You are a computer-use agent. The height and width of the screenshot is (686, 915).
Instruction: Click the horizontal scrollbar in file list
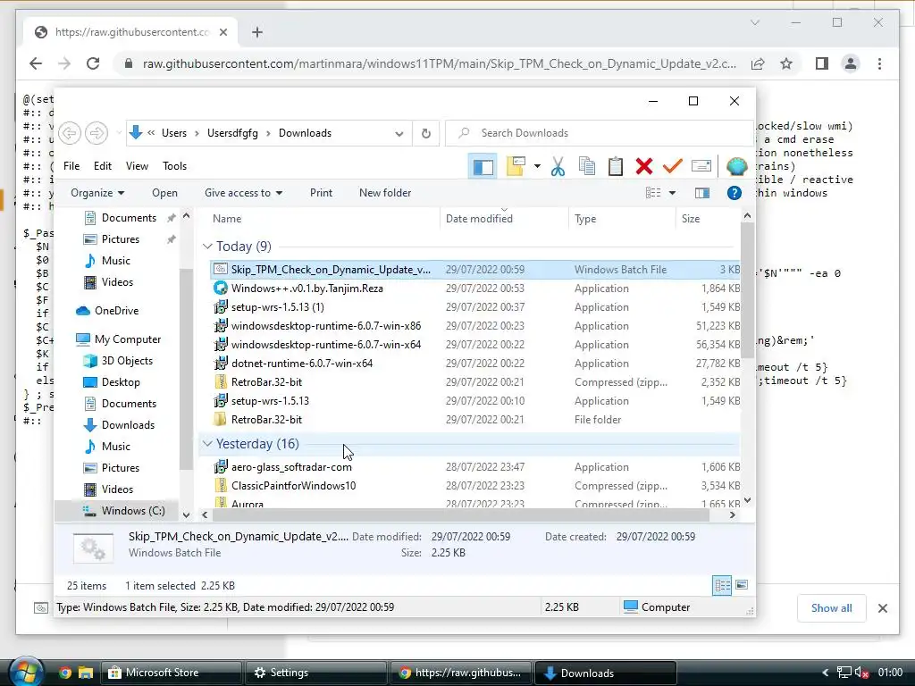461,515
